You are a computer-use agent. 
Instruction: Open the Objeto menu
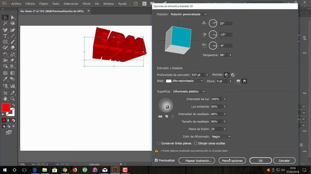point(43,4)
